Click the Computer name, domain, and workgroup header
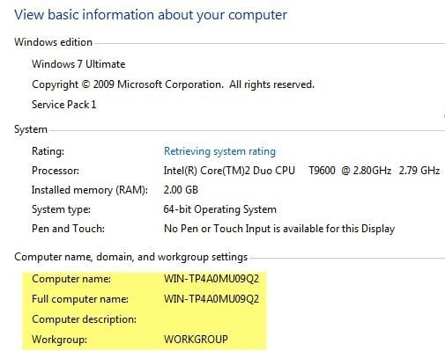Screen dimensions: 445x351 coord(131,257)
